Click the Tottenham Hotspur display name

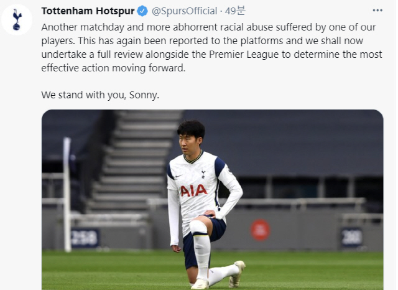88,11
